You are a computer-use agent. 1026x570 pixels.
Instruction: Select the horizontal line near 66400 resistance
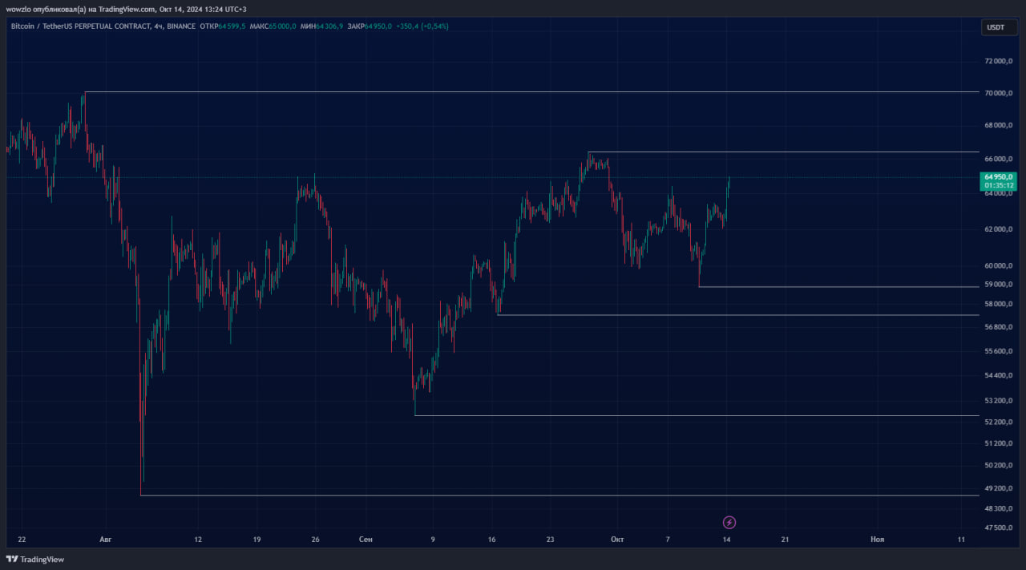pos(783,152)
